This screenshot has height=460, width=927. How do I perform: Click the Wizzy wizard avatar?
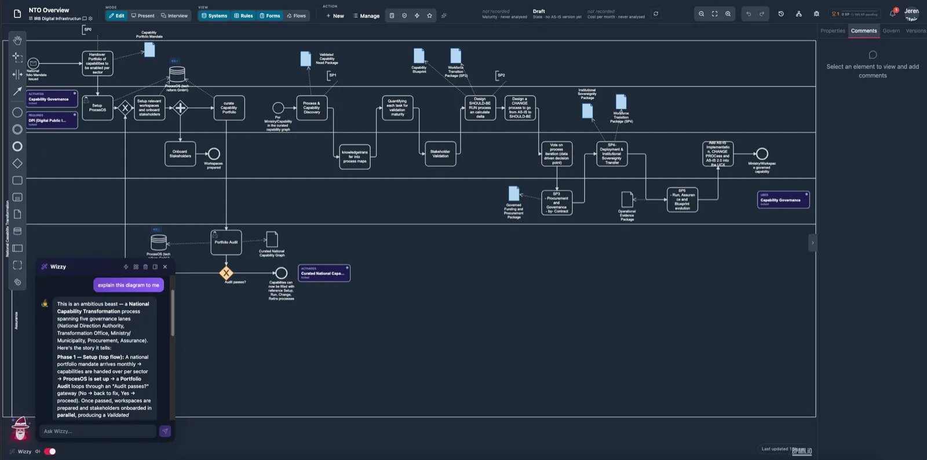click(x=20, y=429)
